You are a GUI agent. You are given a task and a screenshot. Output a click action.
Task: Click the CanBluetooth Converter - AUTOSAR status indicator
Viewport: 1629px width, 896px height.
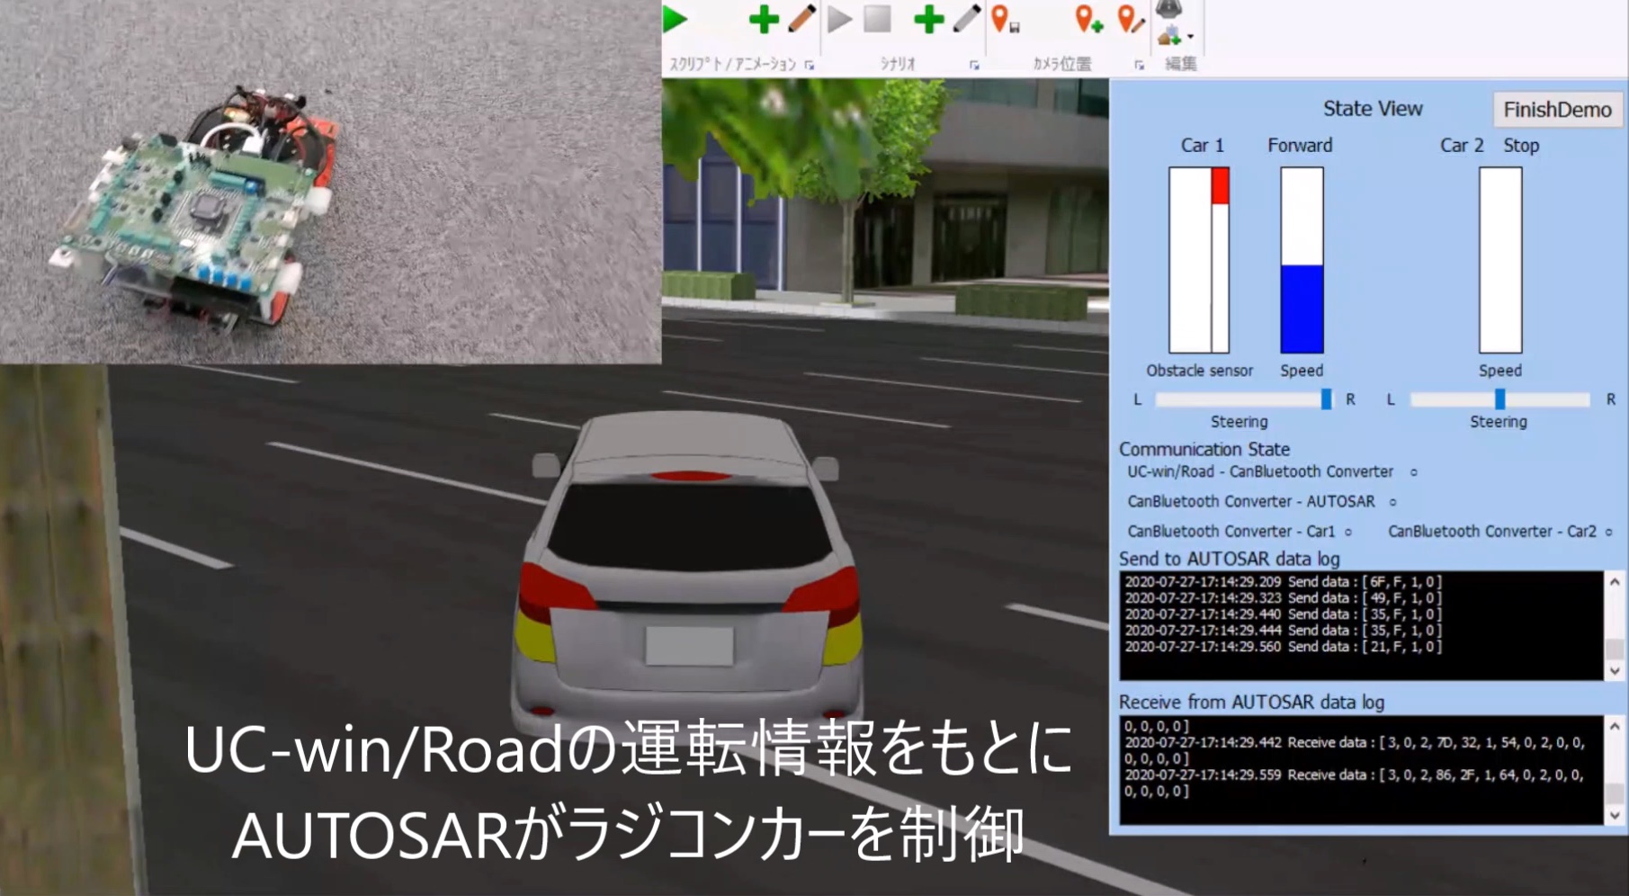(1392, 502)
